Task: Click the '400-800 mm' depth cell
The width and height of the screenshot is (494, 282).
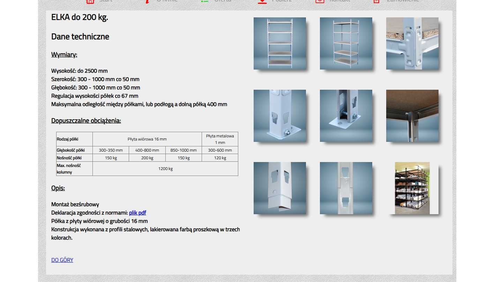Action: point(147,150)
